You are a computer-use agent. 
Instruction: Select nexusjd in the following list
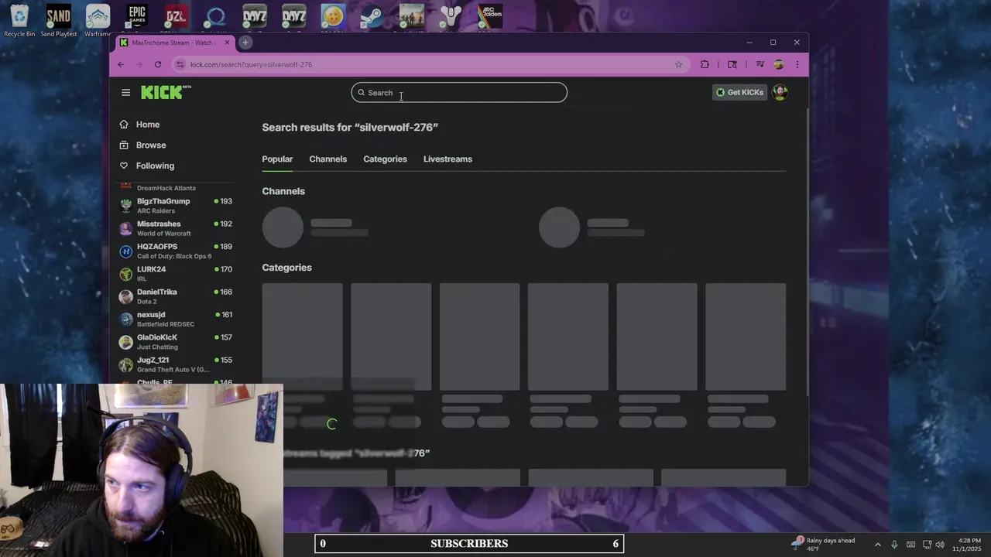tap(177, 319)
